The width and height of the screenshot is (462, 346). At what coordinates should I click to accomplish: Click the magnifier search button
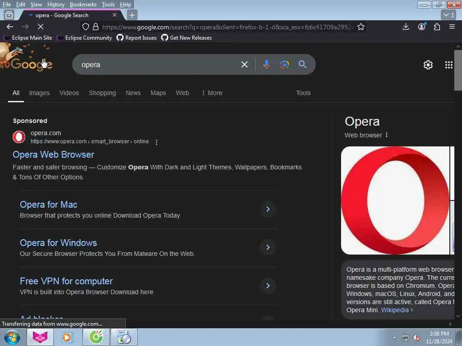click(x=302, y=64)
